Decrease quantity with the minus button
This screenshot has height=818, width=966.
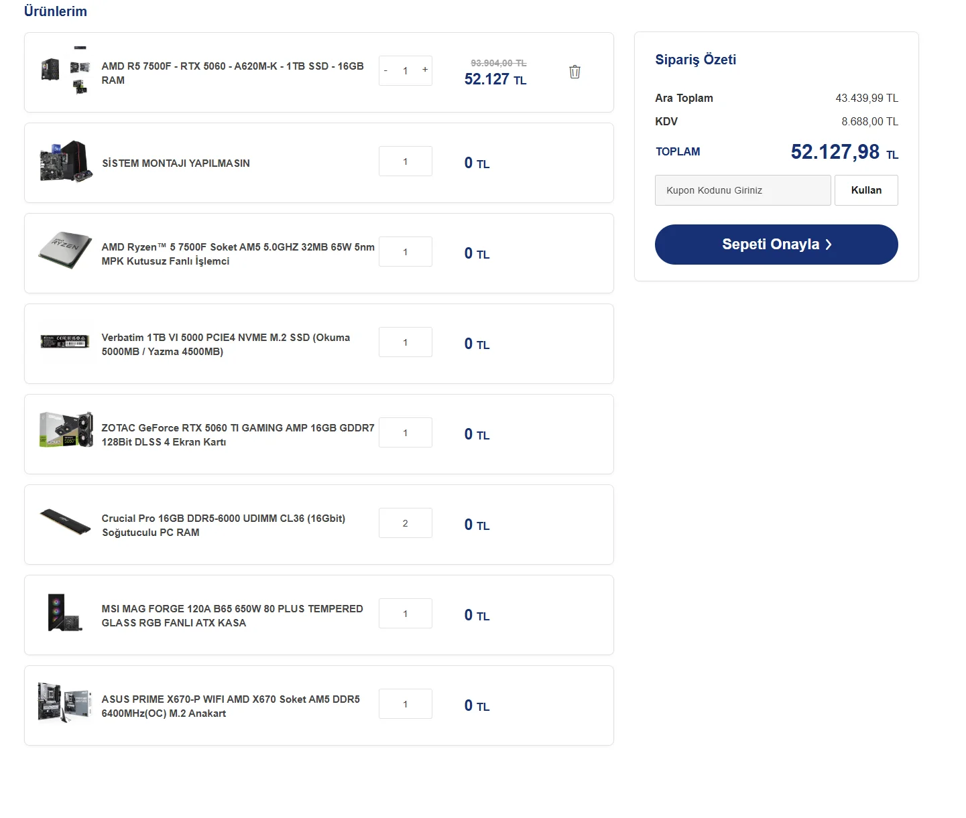[x=386, y=70]
